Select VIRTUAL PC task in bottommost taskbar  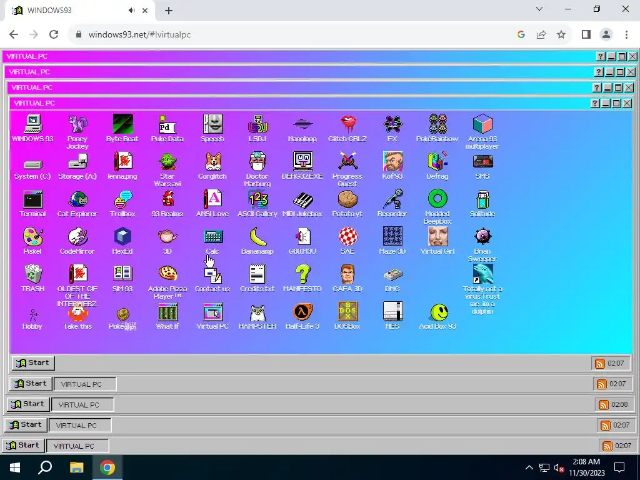pyautogui.click(x=77, y=446)
